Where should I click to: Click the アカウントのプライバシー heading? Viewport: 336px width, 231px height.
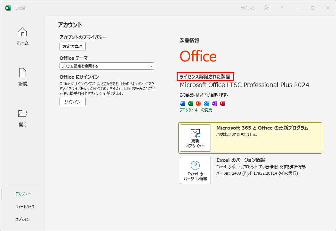83,37
